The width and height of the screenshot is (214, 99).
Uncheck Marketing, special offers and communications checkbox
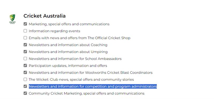(x=25, y=24)
